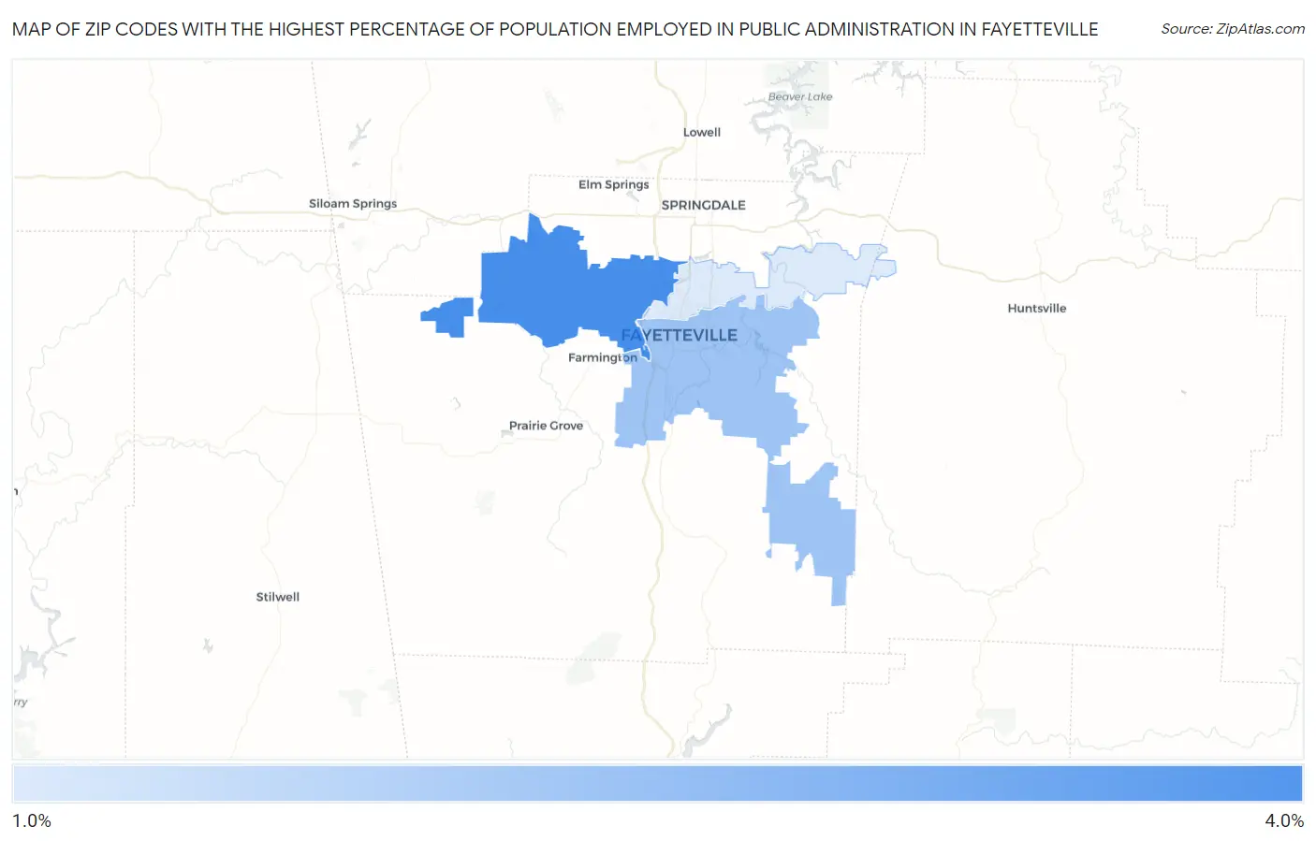Select the Lowell label on the map

pos(701,132)
